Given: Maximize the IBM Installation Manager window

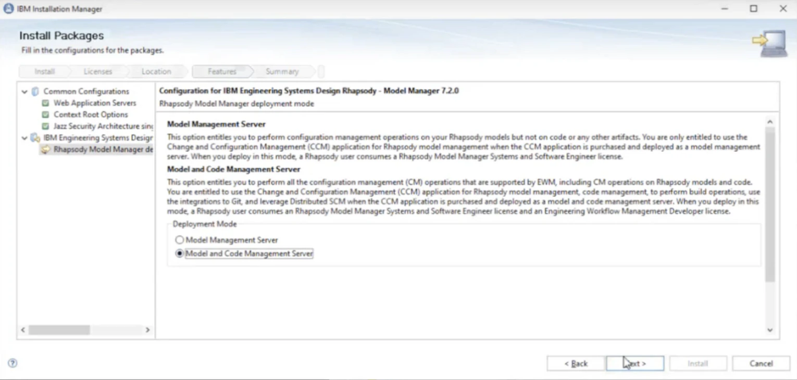Looking at the screenshot, I should tap(754, 9).
